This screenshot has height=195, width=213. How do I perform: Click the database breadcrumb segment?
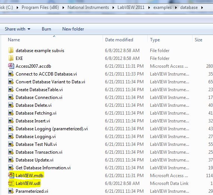click(189, 7)
